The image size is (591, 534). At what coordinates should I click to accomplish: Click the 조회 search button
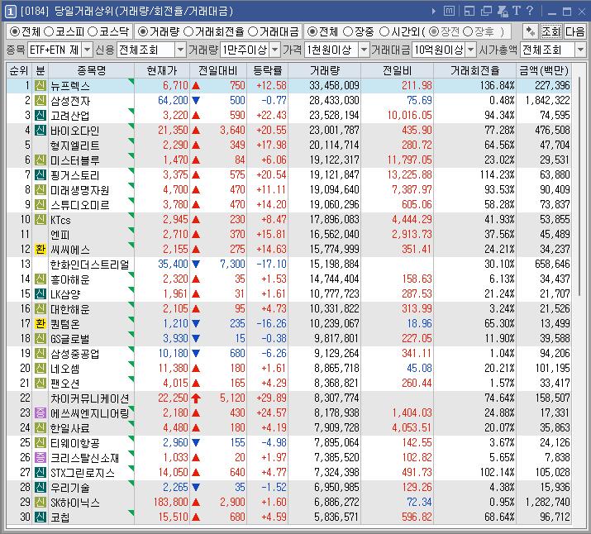[551, 31]
